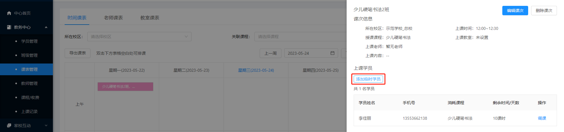564x132 pixels.
Task: Open 课程/收费 in the sidebar
Action: pos(30,97)
